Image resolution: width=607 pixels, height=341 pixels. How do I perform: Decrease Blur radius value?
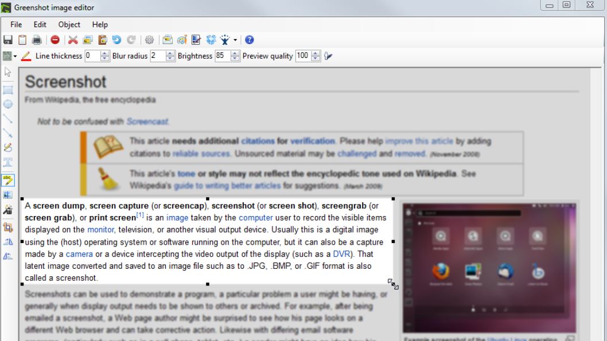pyautogui.click(x=170, y=58)
